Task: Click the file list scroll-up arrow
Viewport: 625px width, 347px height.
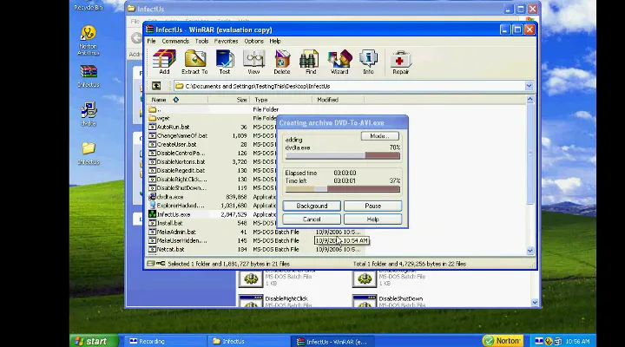Action: coord(530,100)
